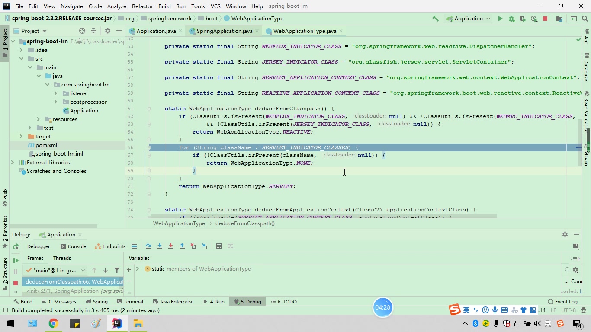The height and width of the screenshot is (332, 591).
Task: Open Google Chrome from the taskbar
Action: pos(53,323)
